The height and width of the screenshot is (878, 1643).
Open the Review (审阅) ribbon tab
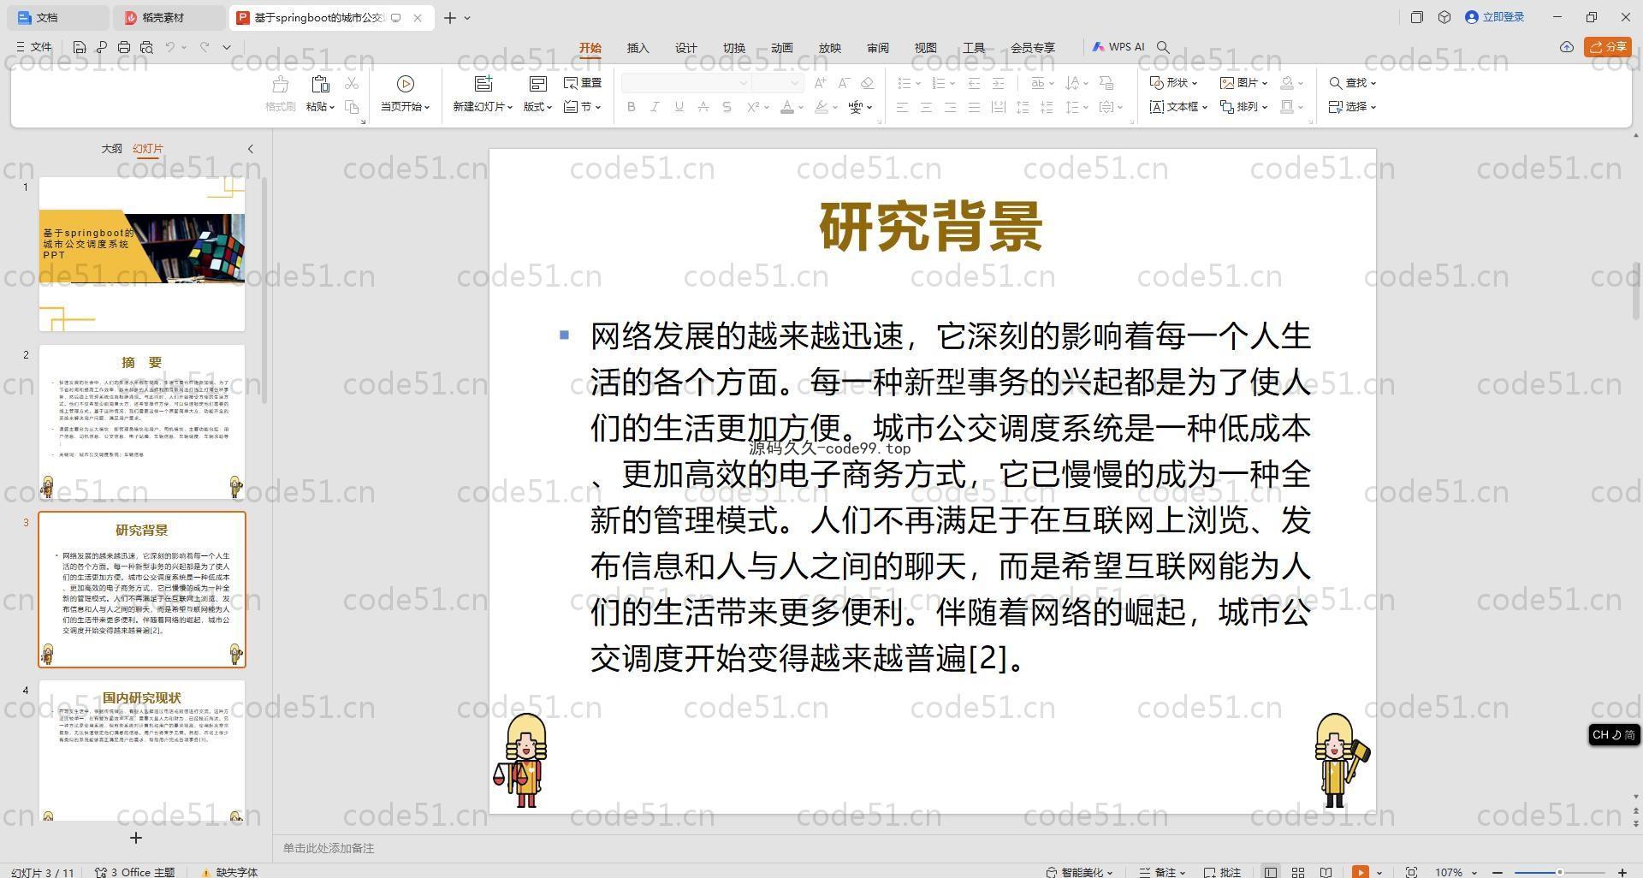pos(878,48)
